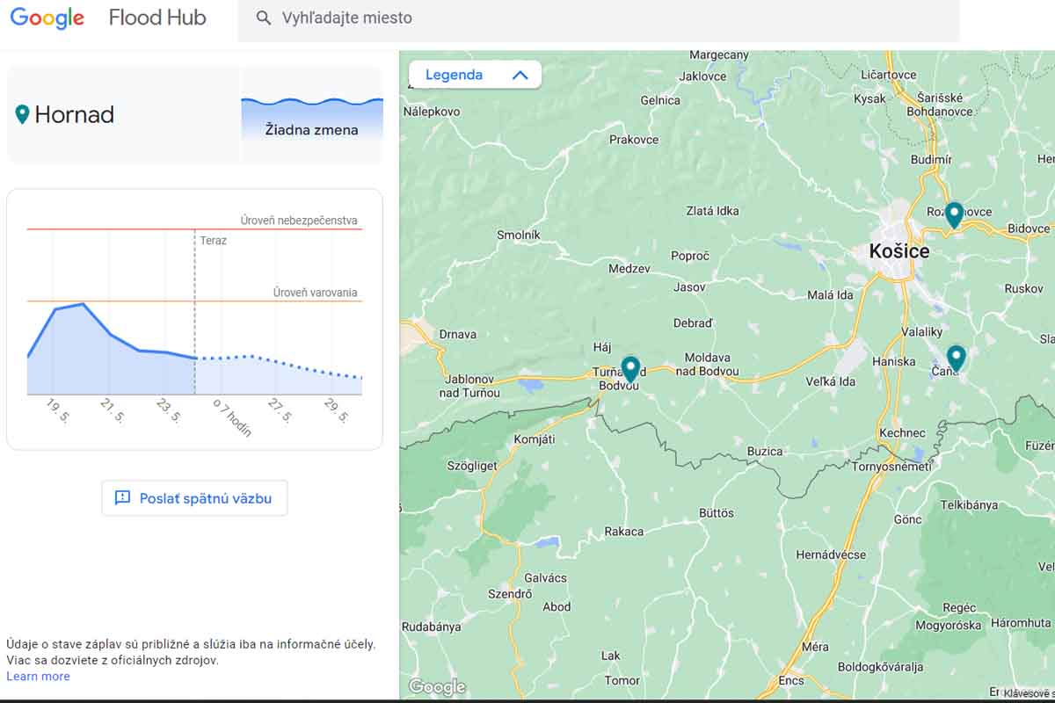Click the Hornad river name heading
Viewport: 1055px width, 703px height.
75,114
